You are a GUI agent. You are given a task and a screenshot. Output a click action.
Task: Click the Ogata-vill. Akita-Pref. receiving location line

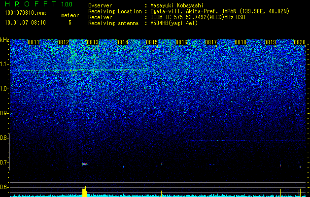pyautogui.click(x=220, y=11)
